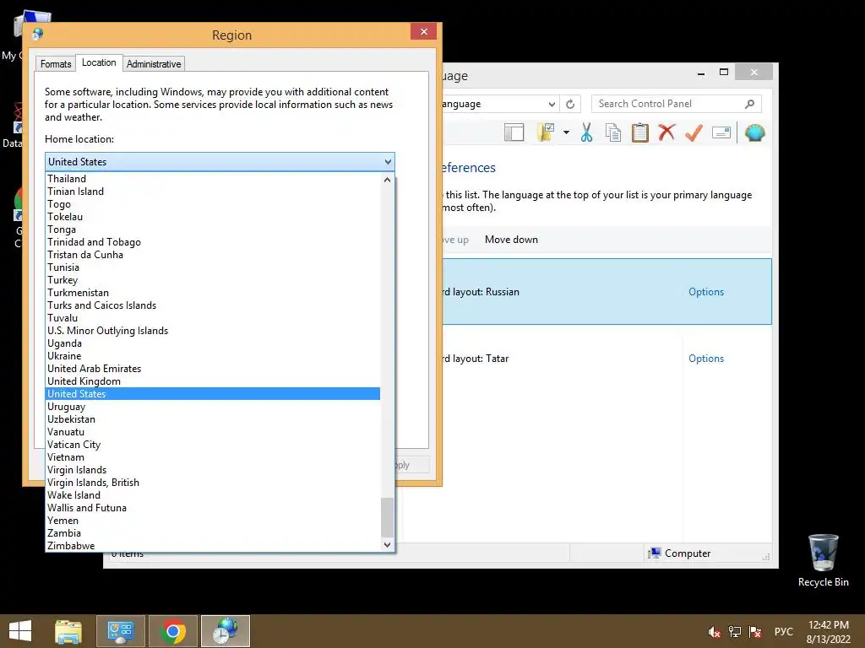Select Turks and Caicos Islands
Viewport: 865px width, 648px height.
tap(213, 305)
